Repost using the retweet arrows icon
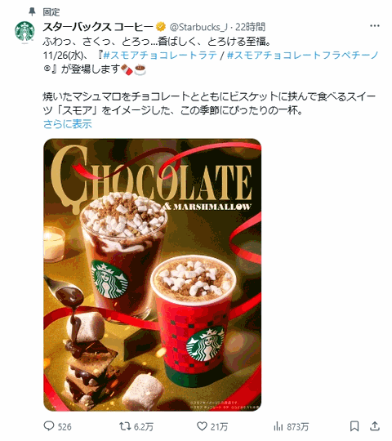Screen dimensions: 392x441 click(124, 426)
